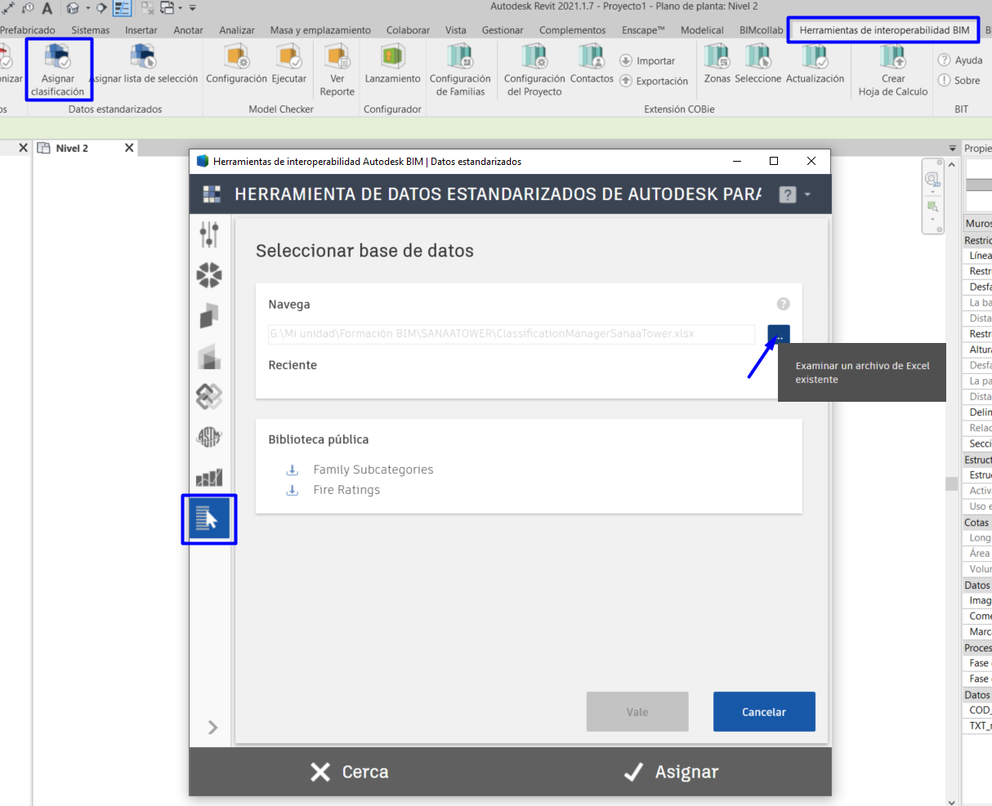992x806 pixels.
Task: Click the Excel file path field
Action: click(512, 334)
